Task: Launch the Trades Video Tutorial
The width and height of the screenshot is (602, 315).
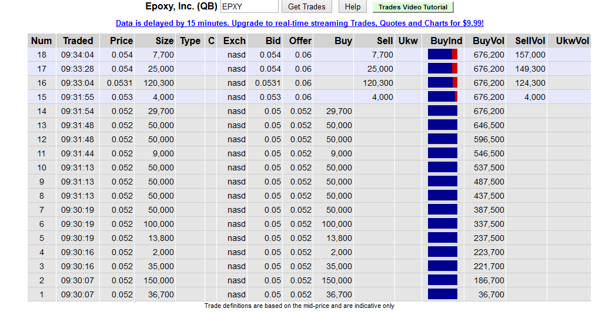Action: pyautogui.click(x=413, y=7)
